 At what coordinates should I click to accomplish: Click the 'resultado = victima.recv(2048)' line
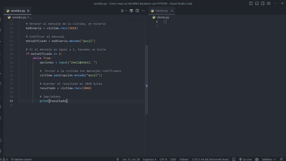(x=66, y=88)
